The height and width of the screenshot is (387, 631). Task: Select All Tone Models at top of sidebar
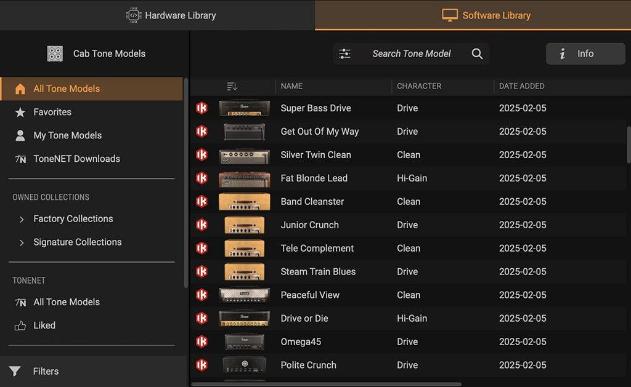[91, 89]
